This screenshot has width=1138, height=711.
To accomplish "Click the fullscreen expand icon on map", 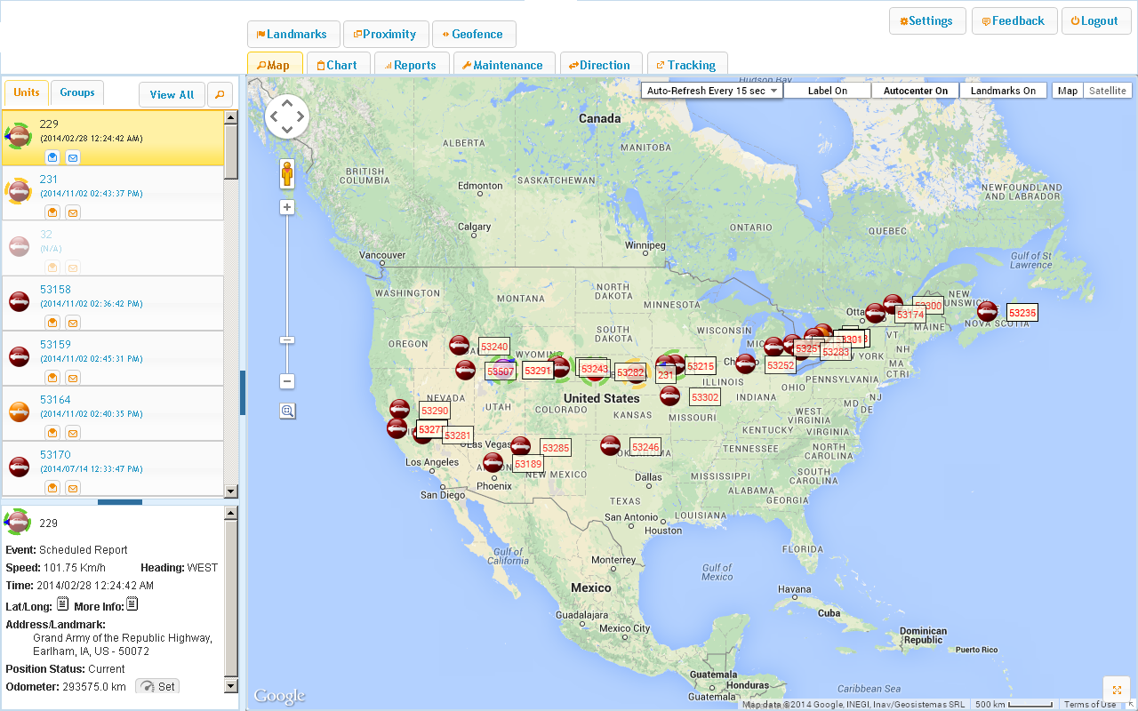I will [x=1117, y=691].
